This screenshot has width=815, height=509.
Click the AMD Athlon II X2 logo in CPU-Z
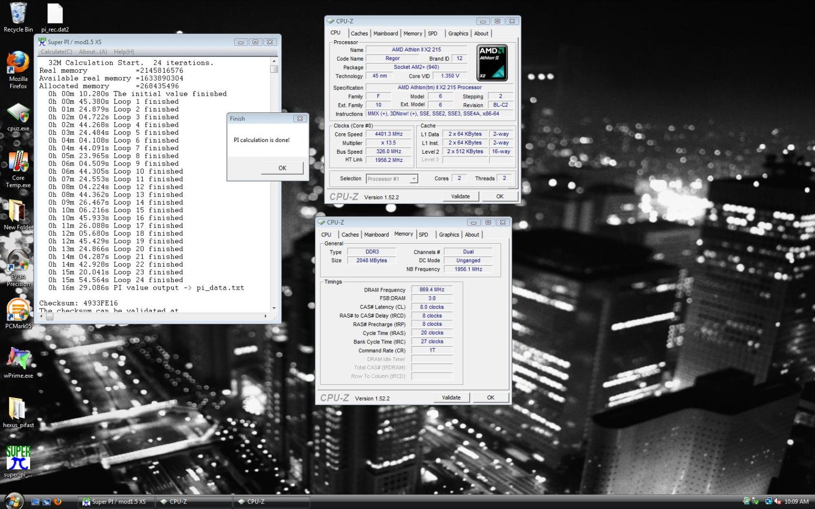(x=492, y=63)
